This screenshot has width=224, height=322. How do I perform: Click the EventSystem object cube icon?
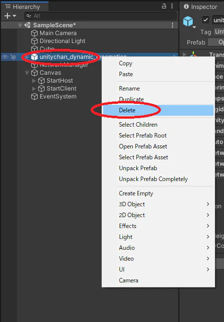[34, 96]
